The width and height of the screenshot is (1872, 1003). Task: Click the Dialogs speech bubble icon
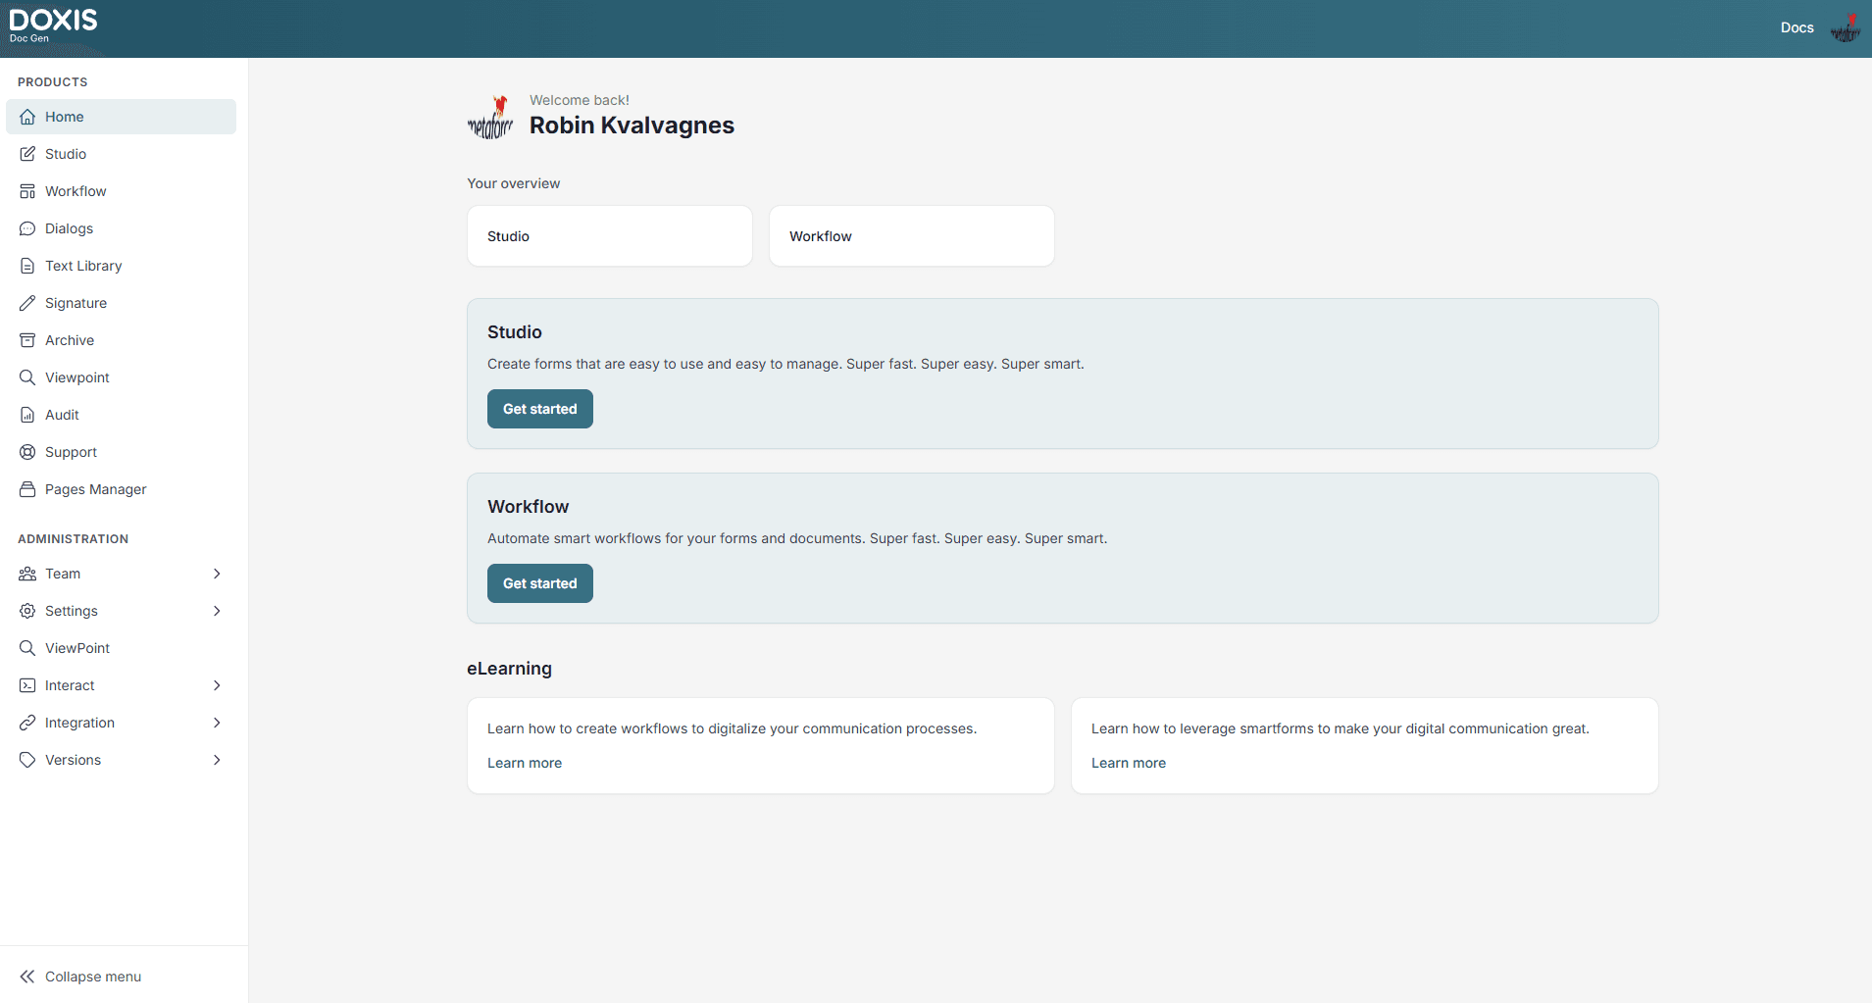[27, 228]
